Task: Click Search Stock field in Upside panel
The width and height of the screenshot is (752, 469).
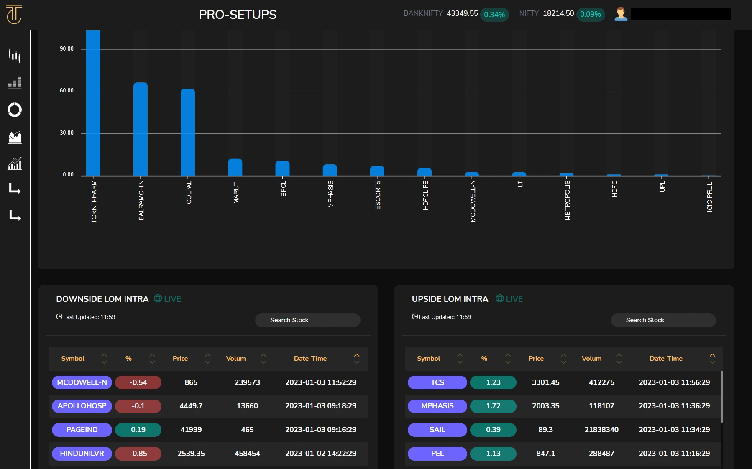Action: [663, 320]
